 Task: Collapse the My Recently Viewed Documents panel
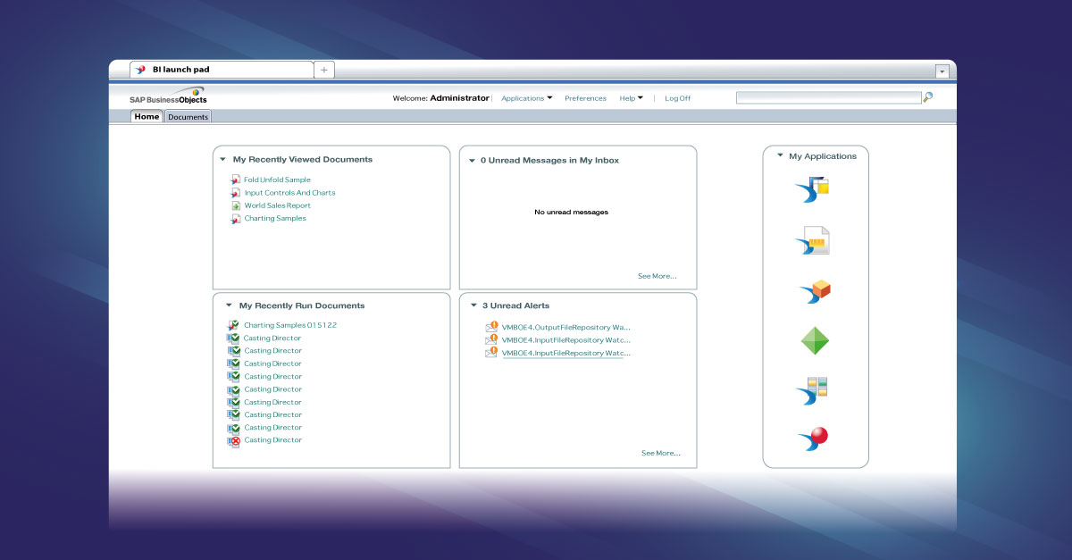(x=223, y=160)
